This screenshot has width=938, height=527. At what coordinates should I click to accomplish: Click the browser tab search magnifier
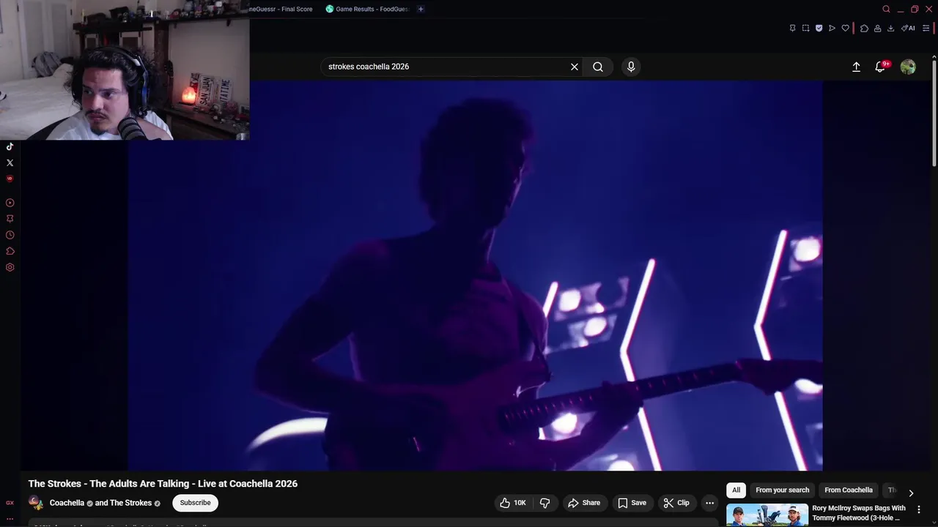pyautogui.click(x=886, y=9)
